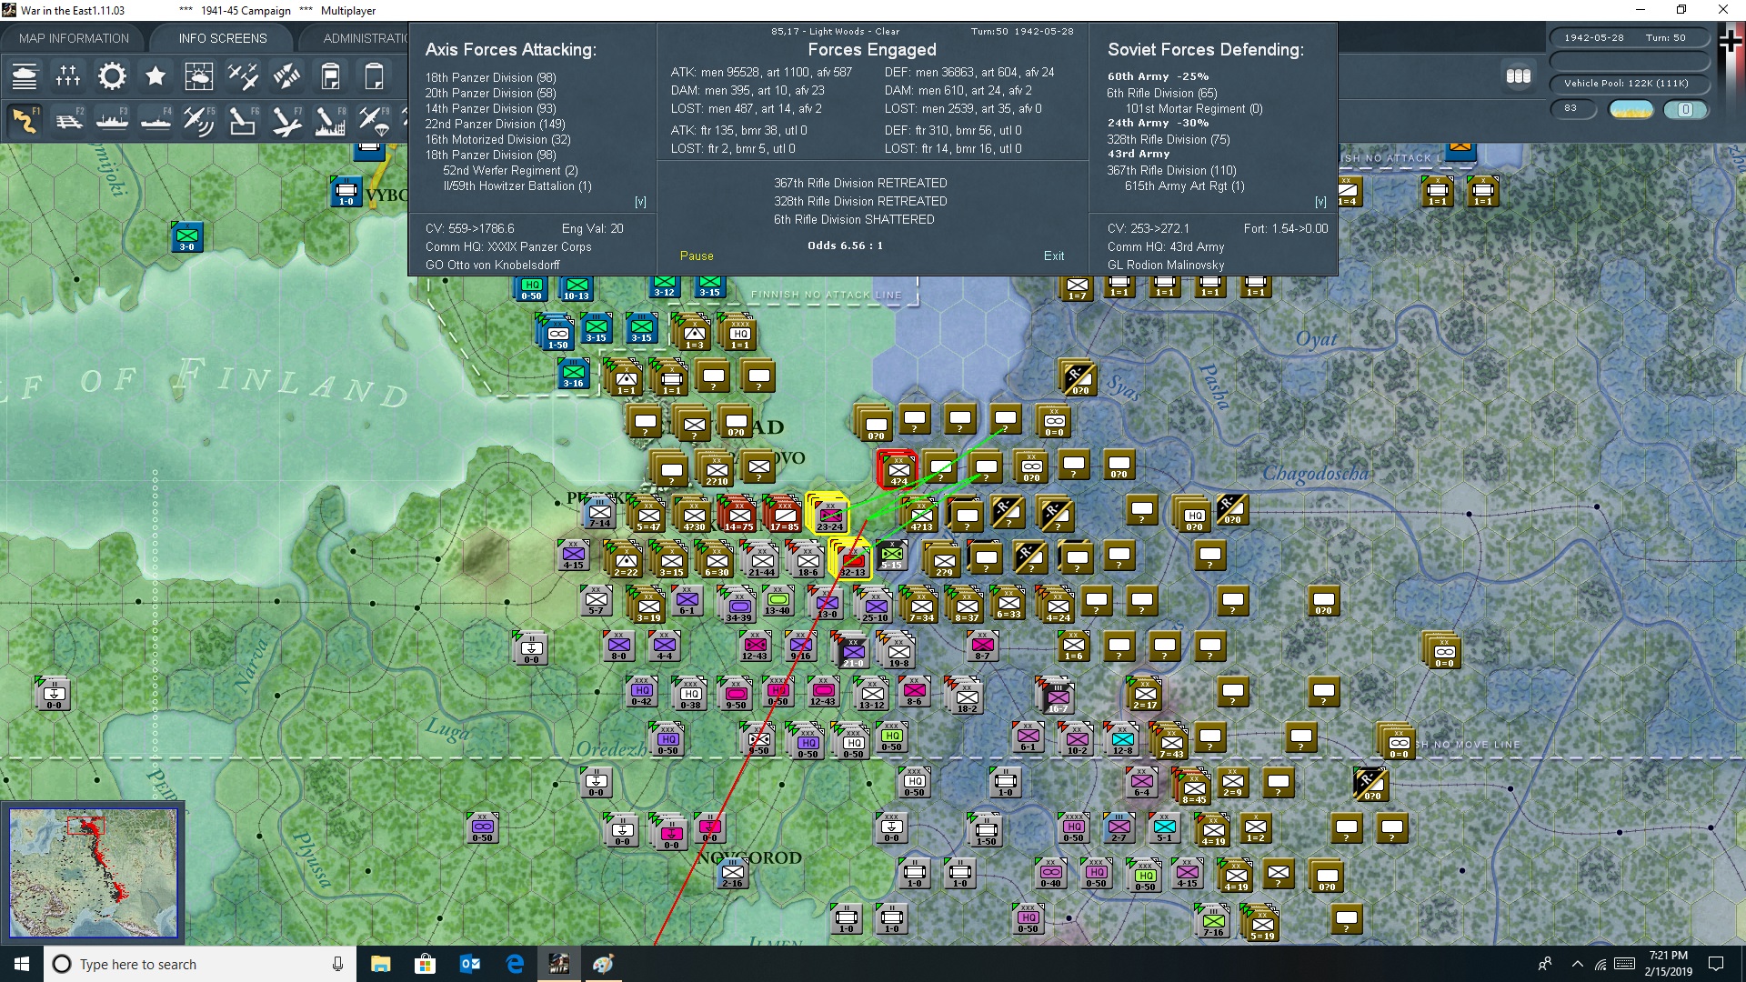Open the reinforcements arrows icon

(286, 76)
